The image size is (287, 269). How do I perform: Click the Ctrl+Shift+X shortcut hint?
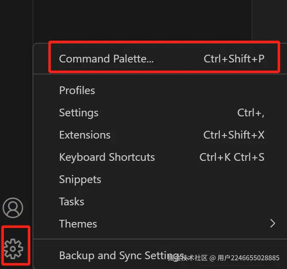click(234, 135)
